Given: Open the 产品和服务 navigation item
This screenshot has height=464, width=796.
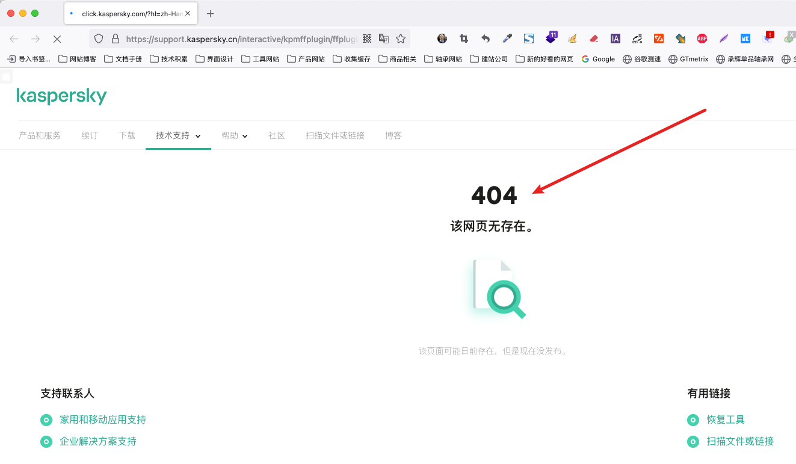Looking at the screenshot, I should [40, 136].
